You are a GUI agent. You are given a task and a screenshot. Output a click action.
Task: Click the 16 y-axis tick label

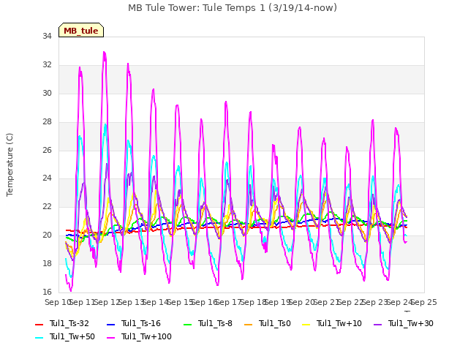47,292
